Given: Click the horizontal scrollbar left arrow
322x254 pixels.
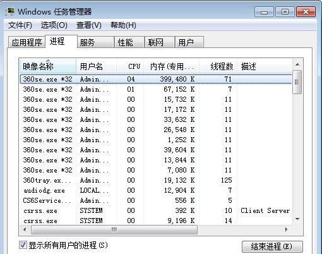Looking at the screenshot, I should (x=25, y=229).
